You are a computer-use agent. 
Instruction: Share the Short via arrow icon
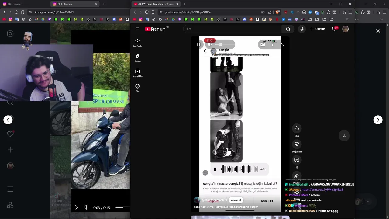tap(297, 176)
